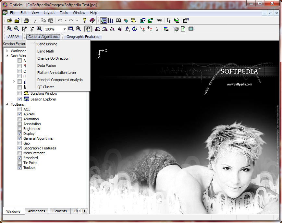Collapse the Dock Windows tree node
Screen dimensions: 282x223
[7, 56]
